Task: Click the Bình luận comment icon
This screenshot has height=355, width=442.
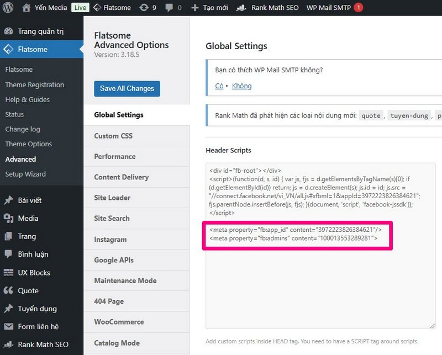Action: [8, 254]
